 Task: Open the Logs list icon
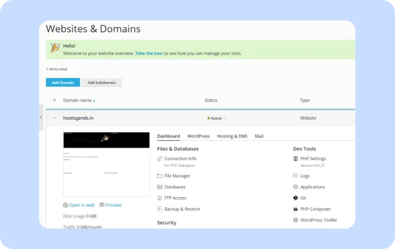point(295,176)
